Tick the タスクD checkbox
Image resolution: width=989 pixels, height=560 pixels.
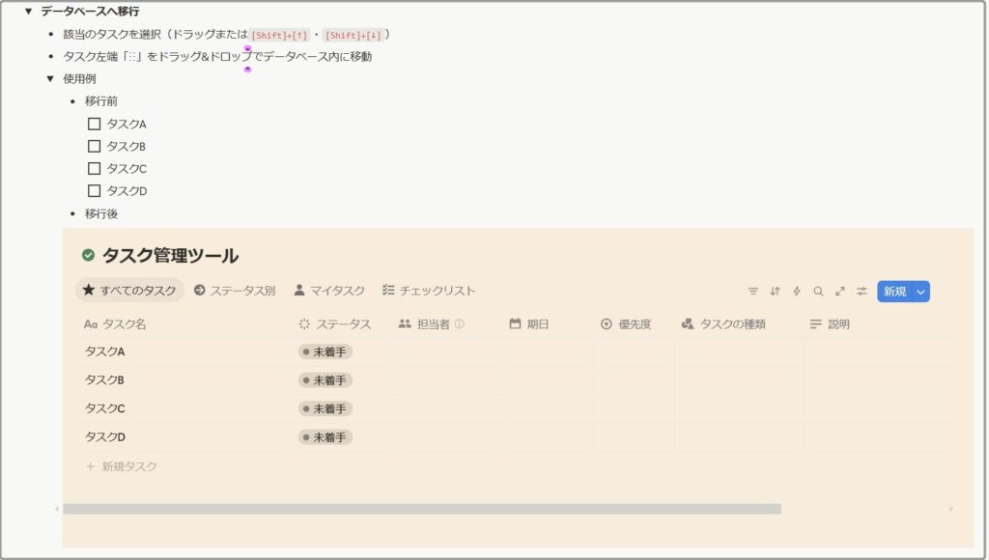pyautogui.click(x=95, y=191)
